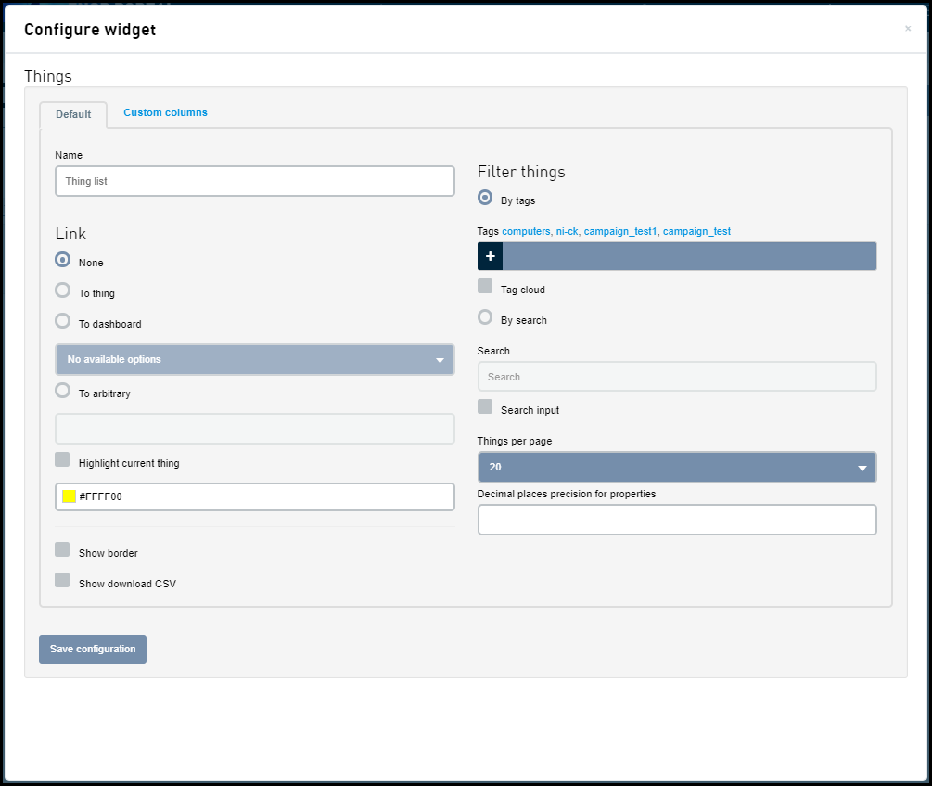The image size is (932, 786).
Task: Expand the Things per page dropdown
Action: click(x=677, y=468)
